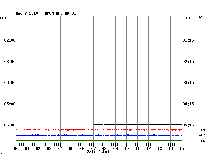Click minute tick label 12
The image size is (207, 157).
tap(148, 149)
